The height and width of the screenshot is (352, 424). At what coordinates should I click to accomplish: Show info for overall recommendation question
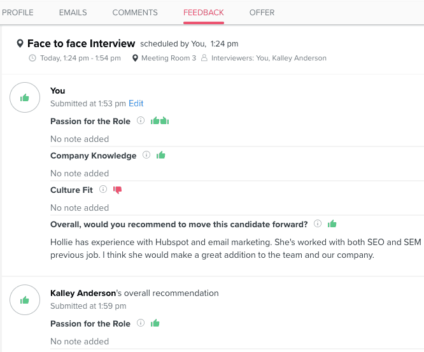point(318,223)
